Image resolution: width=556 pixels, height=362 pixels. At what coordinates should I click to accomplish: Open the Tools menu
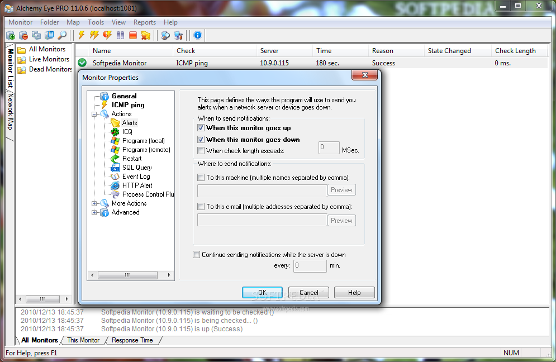tap(96, 22)
